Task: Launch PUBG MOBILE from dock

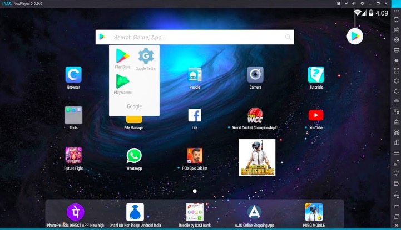Action: [x=314, y=212]
